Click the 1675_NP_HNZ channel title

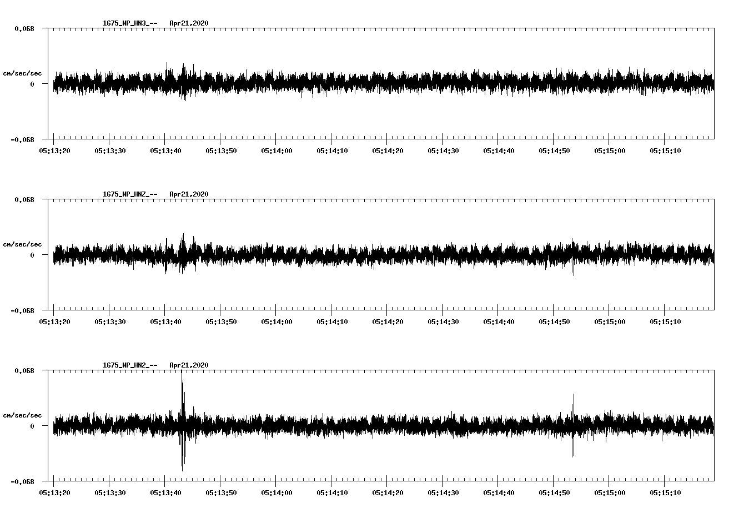pyautogui.click(x=129, y=194)
